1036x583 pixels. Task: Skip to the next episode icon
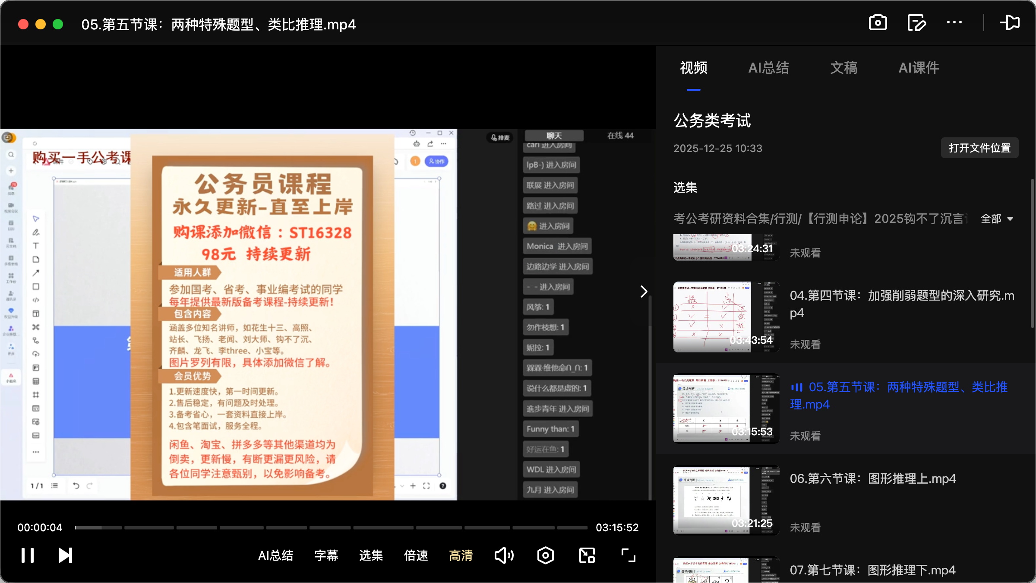64,555
